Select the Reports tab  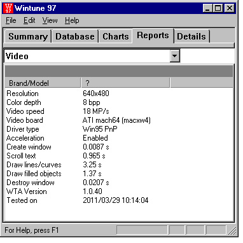coord(153,36)
